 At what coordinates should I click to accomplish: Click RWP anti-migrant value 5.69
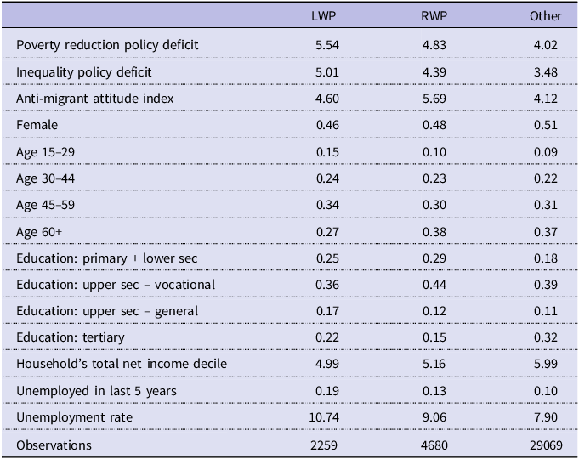tap(434, 99)
